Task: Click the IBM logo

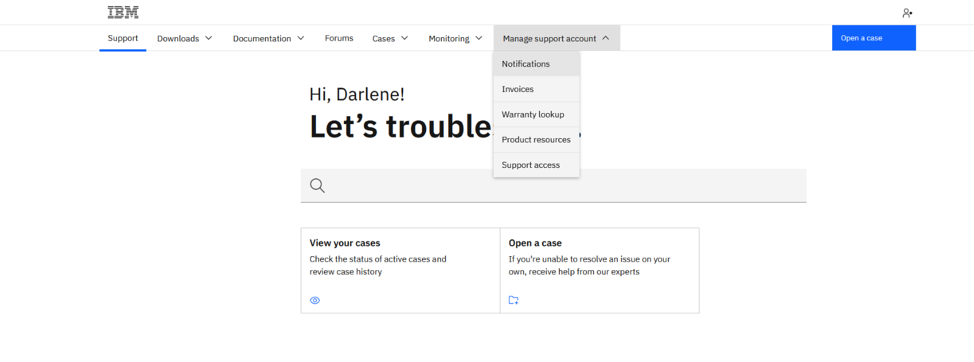Action: [123, 12]
